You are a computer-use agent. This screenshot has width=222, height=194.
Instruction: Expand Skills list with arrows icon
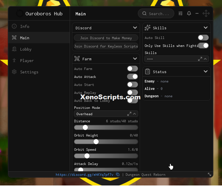pos(200,59)
